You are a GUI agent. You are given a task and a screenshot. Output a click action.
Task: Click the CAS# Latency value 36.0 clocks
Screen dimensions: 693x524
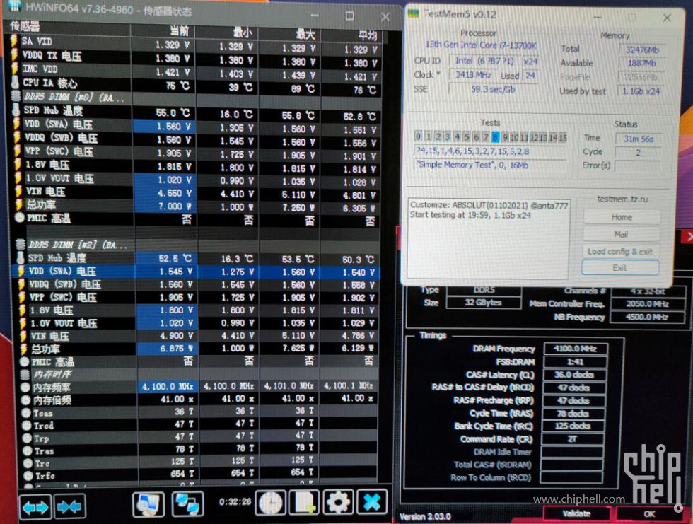coord(574,375)
